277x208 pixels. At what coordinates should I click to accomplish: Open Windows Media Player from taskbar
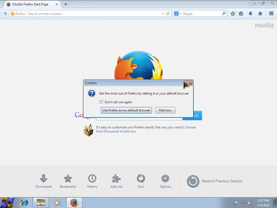pos(57,203)
